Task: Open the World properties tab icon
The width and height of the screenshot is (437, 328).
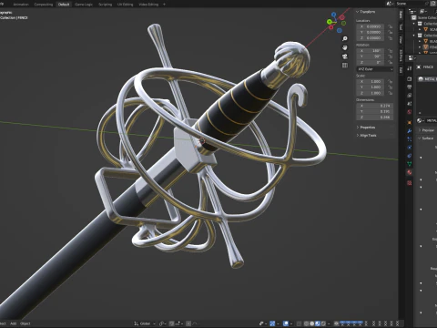Action: click(x=410, y=112)
